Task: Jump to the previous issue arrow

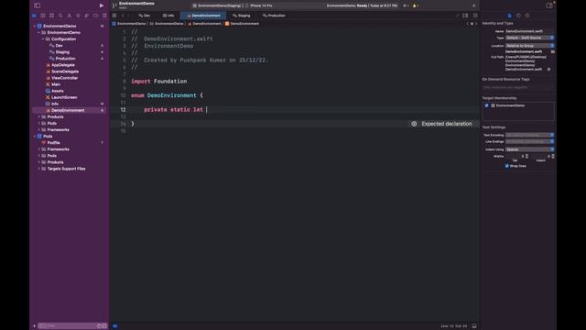Action: pos(467,24)
